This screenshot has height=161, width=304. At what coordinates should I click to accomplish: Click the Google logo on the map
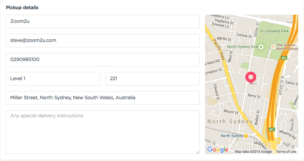tap(218, 149)
